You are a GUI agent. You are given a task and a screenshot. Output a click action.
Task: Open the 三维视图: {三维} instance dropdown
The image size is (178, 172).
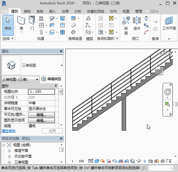pyautogui.click(x=37, y=80)
